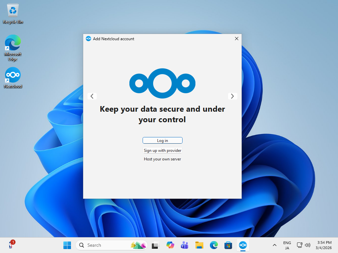This screenshot has width=338, height=253.
Task: Click the 'Add Nextcloud account' title text
Action: click(x=114, y=39)
